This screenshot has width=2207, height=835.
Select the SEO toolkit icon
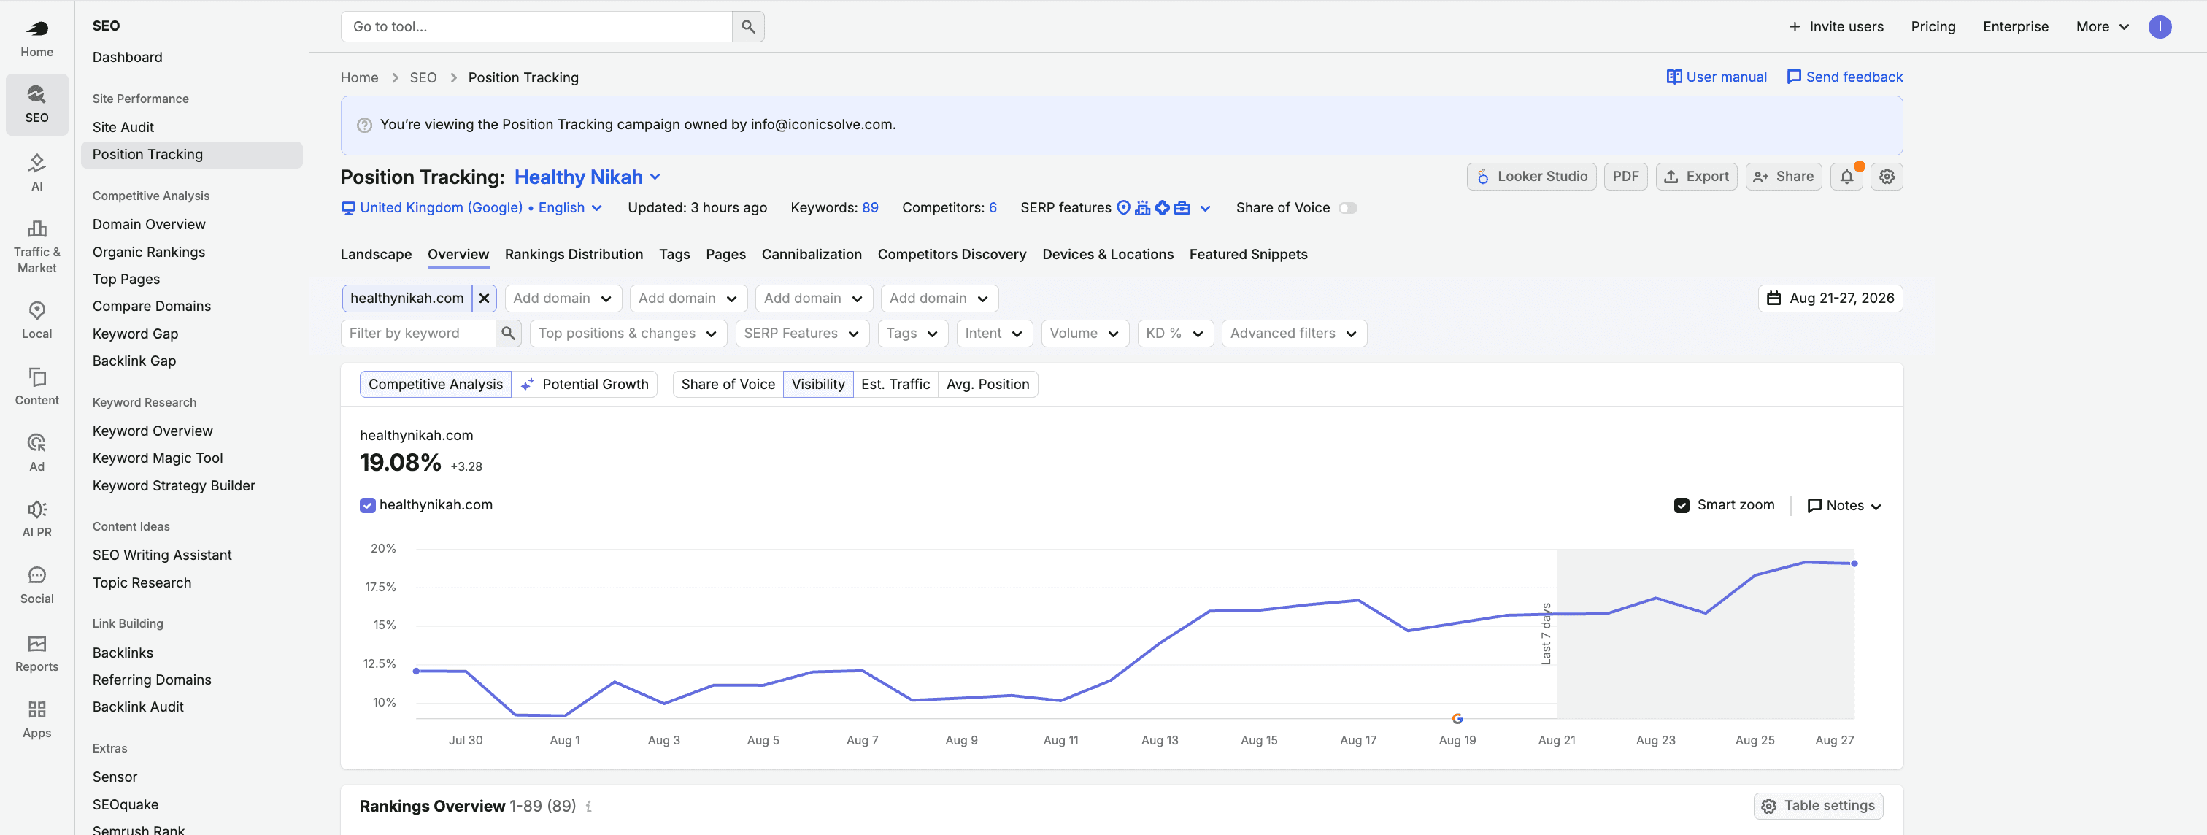36,104
